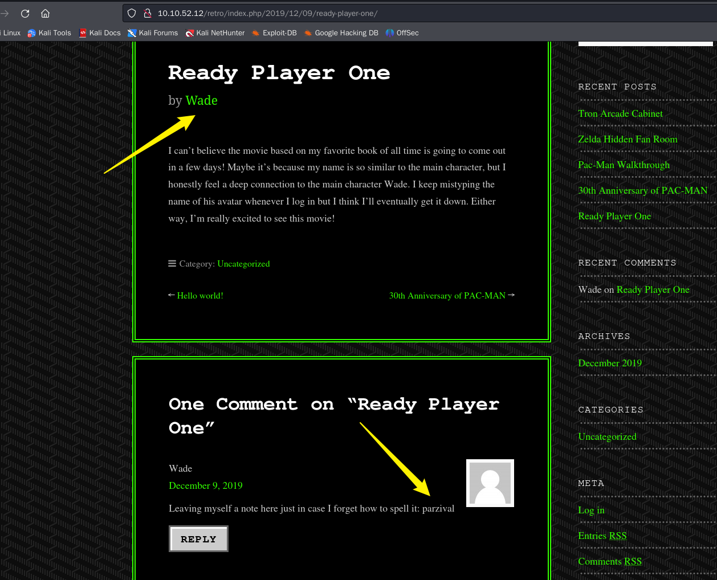Go to the browser home page icon

46,13
